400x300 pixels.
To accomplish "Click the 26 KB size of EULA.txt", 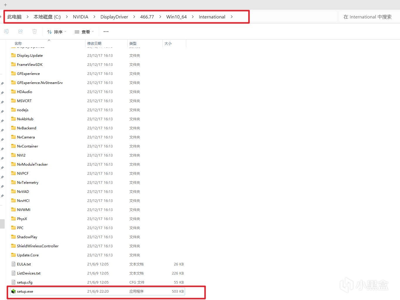I will [x=179, y=264].
